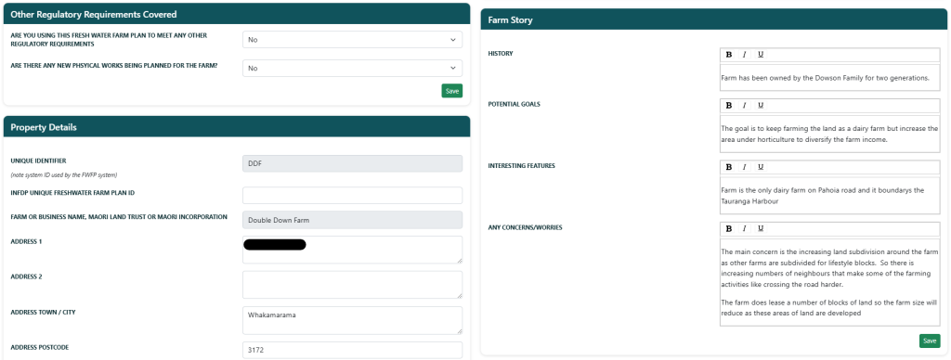951x360 pixels.
Task: Click the ADDRESS TOWN / CITY label
Action: 43,313
